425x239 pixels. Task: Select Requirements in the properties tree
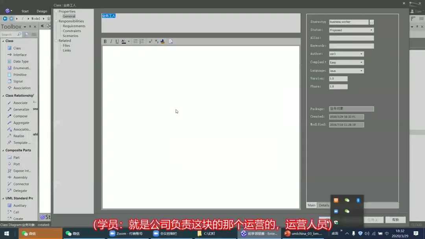pyautogui.click(x=74, y=26)
